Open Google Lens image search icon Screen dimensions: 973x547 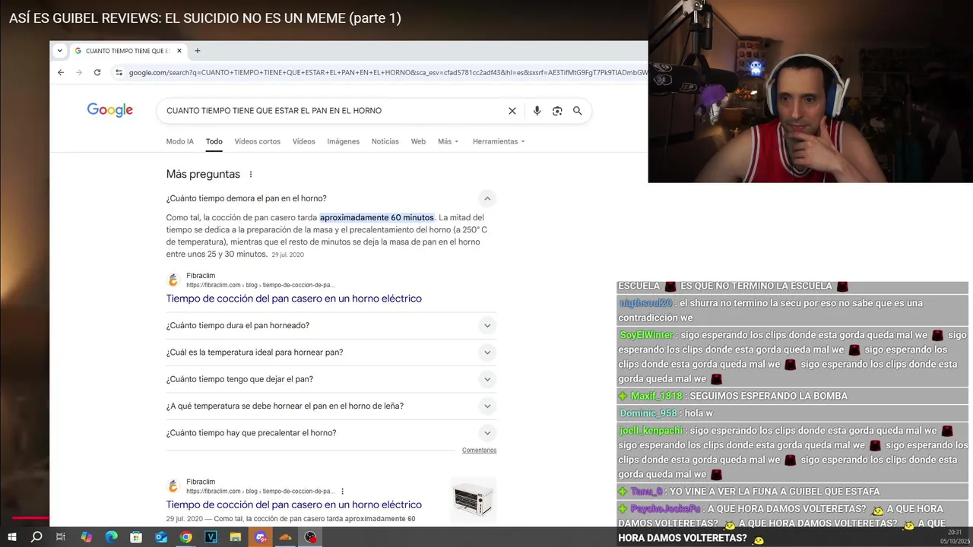557,111
